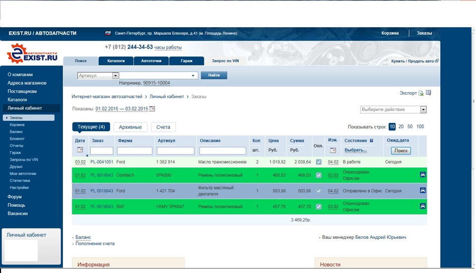The height and width of the screenshot is (273, 476).
Task: Switch to the Счета tab
Action: point(163,127)
